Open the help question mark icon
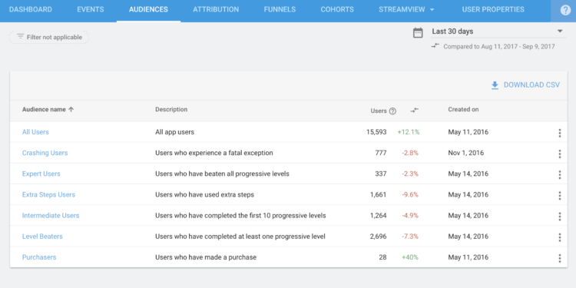The image size is (576, 288). [565, 10]
